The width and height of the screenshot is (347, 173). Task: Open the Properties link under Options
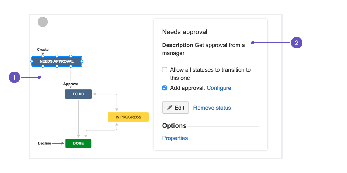coord(175,138)
